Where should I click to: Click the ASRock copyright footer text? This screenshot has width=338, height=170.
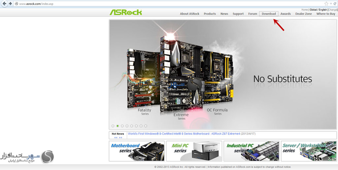point(223,167)
